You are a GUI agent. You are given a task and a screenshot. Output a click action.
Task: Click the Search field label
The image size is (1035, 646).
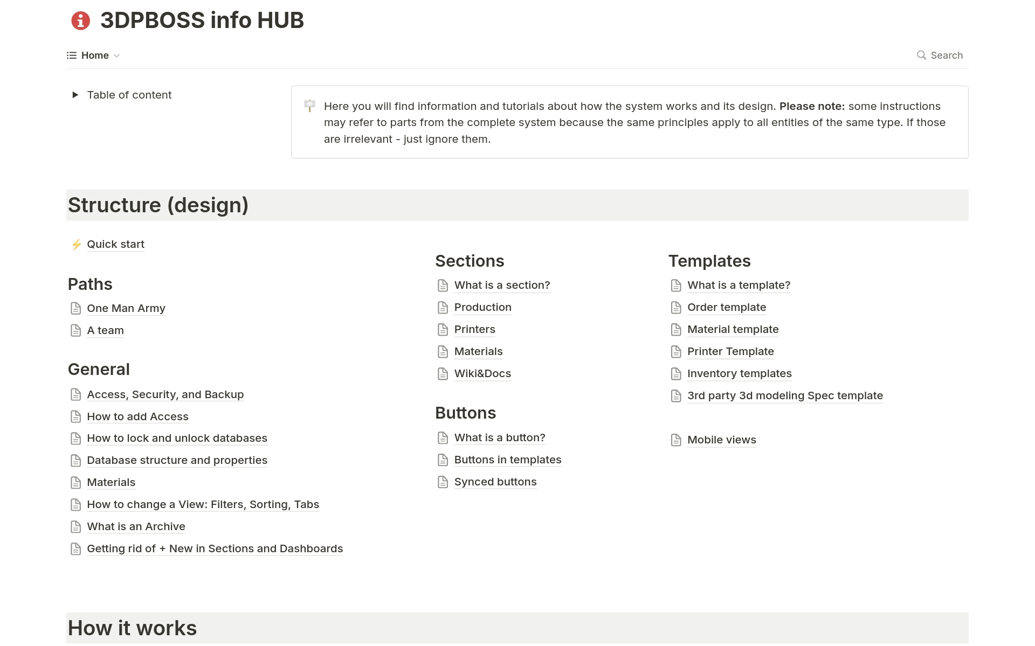(x=946, y=55)
